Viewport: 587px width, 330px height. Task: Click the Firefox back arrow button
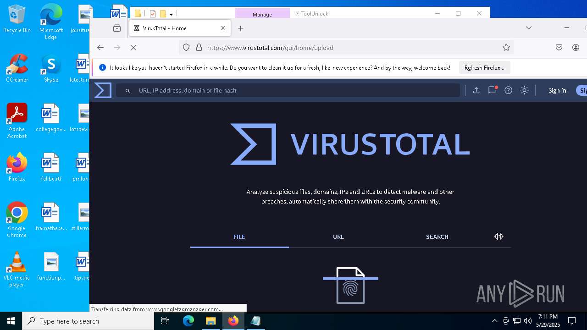[100, 47]
